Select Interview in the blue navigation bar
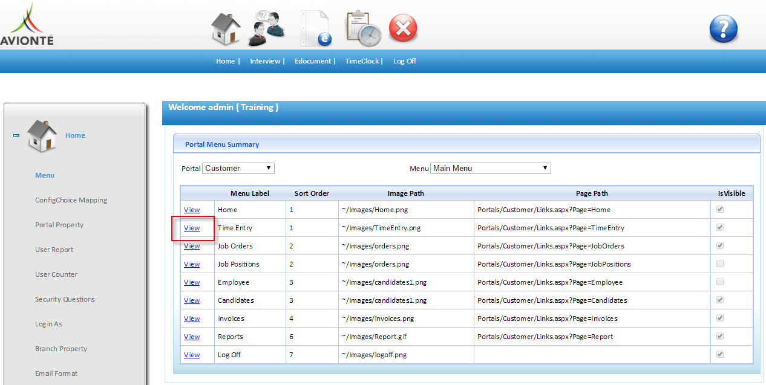Viewport: 766px width, 385px height. coord(265,61)
